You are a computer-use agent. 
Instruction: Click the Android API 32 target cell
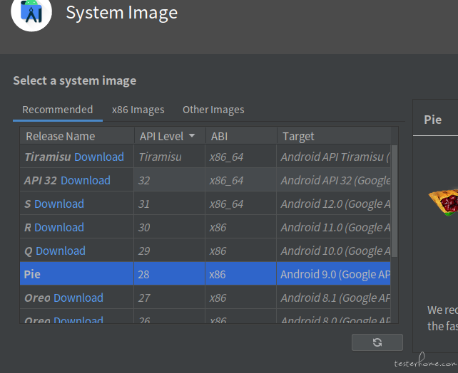pyautogui.click(x=334, y=180)
